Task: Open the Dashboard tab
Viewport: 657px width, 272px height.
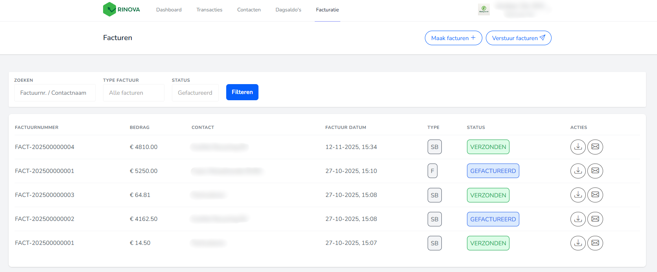Action: pos(169,10)
